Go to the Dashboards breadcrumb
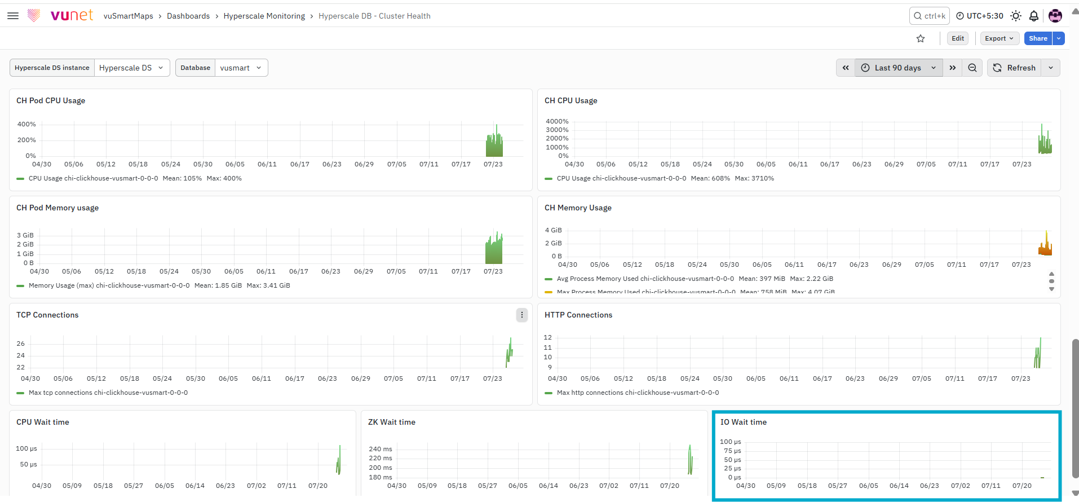The width and height of the screenshot is (1079, 502). click(188, 16)
